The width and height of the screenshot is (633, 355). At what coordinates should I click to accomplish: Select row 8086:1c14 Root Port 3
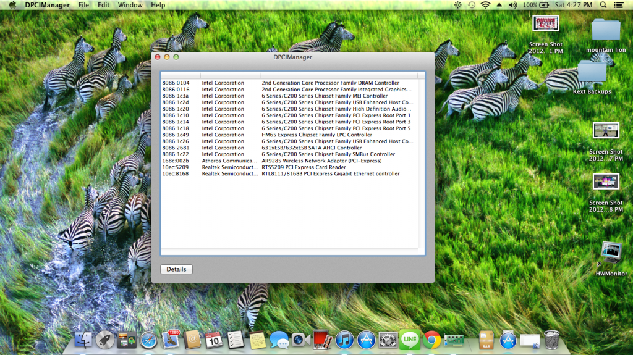(x=290, y=122)
